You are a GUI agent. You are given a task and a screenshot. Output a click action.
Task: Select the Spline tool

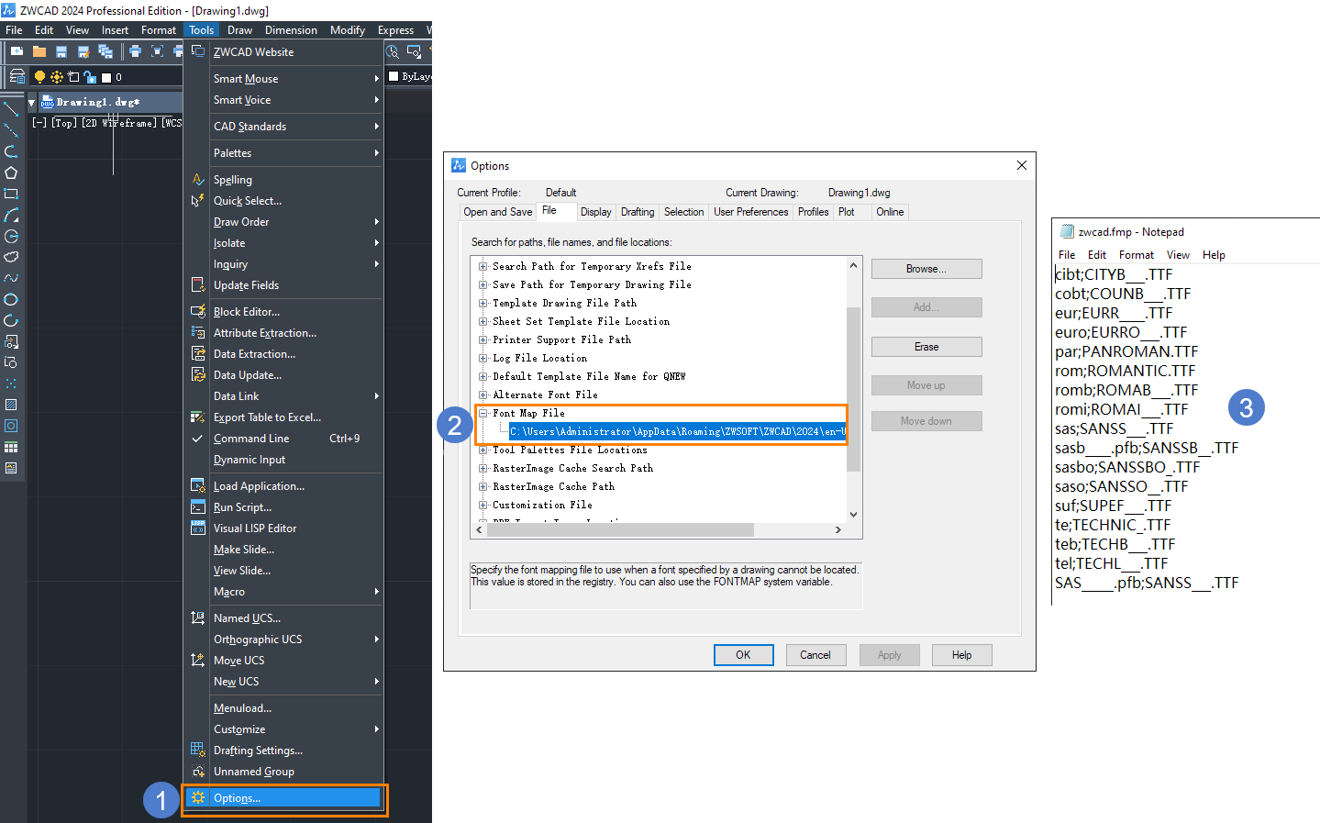point(11,278)
